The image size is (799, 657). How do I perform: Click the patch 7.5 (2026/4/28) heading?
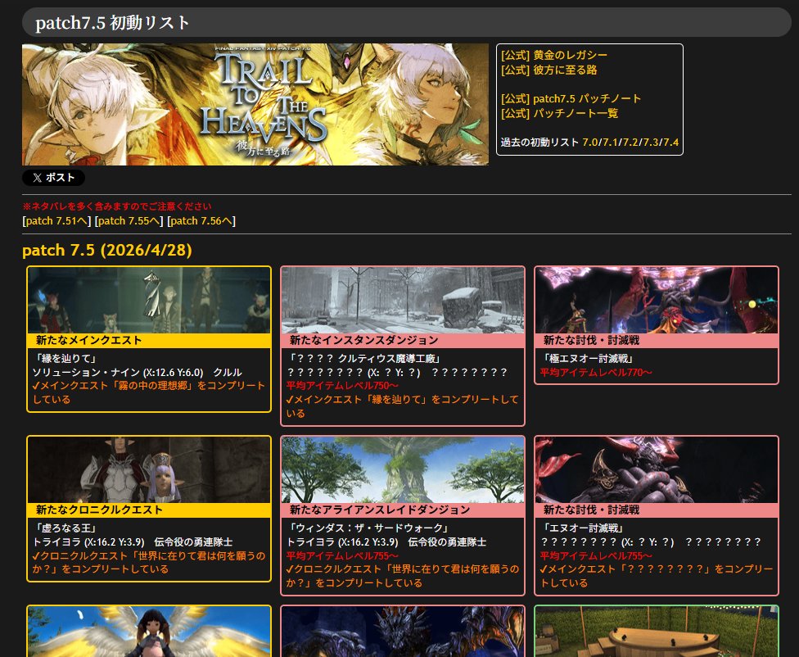[111, 251]
